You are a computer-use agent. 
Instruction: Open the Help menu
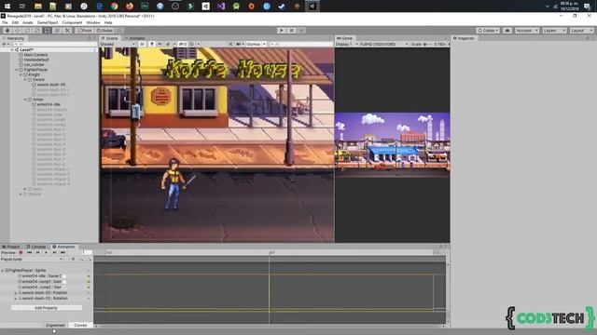click(x=108, y=22)
